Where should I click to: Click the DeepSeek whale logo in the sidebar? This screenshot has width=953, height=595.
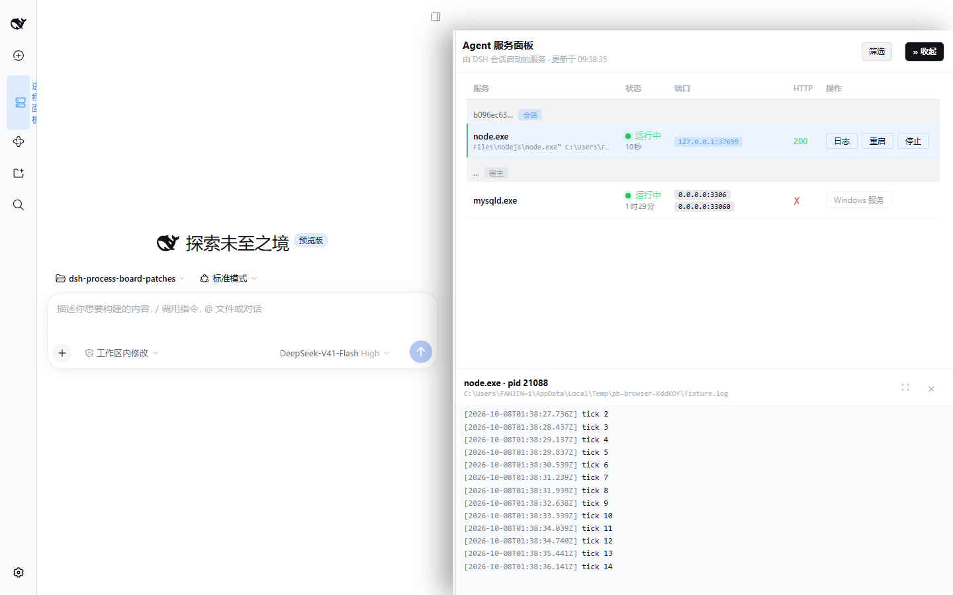point(19,24)
